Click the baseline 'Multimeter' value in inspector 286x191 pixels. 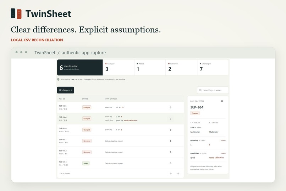tap(195, 132)
